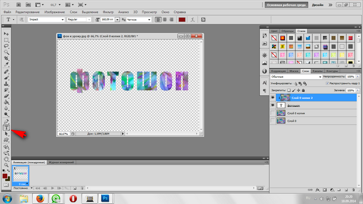Launch Mini Bridge from the application bar

[28, 5]
